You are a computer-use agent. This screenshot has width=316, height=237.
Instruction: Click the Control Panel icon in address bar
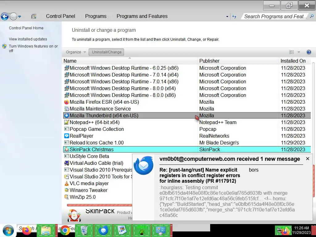[34, 16]
